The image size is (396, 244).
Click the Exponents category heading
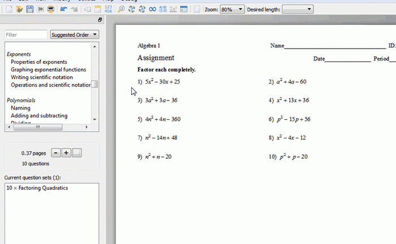tap(19, 54)
